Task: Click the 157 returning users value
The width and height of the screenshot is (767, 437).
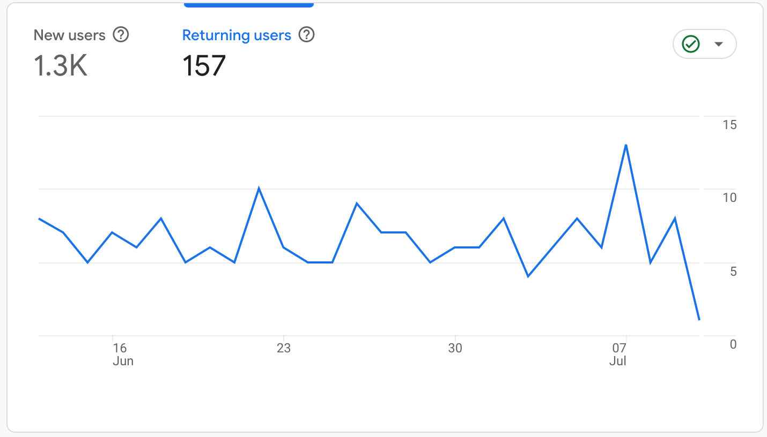Action: [x=204, y=66]
